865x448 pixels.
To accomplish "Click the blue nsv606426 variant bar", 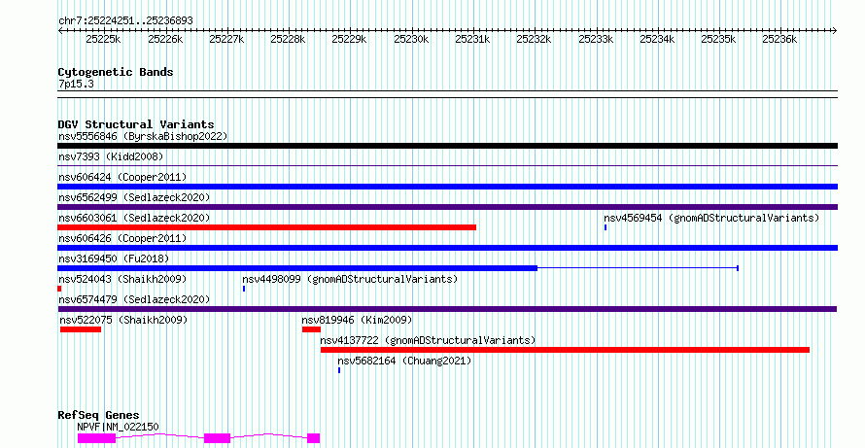I will click(447, 248).
